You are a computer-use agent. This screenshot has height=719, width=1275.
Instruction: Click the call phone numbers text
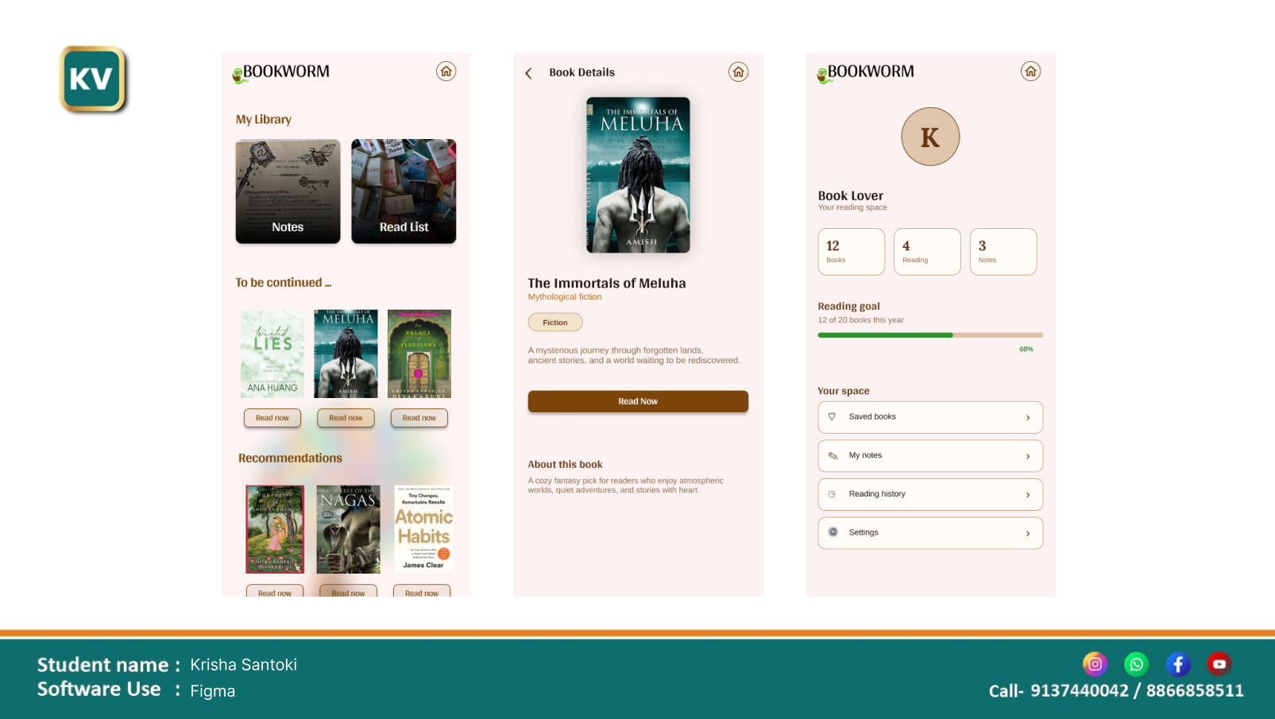(1116, 690)
